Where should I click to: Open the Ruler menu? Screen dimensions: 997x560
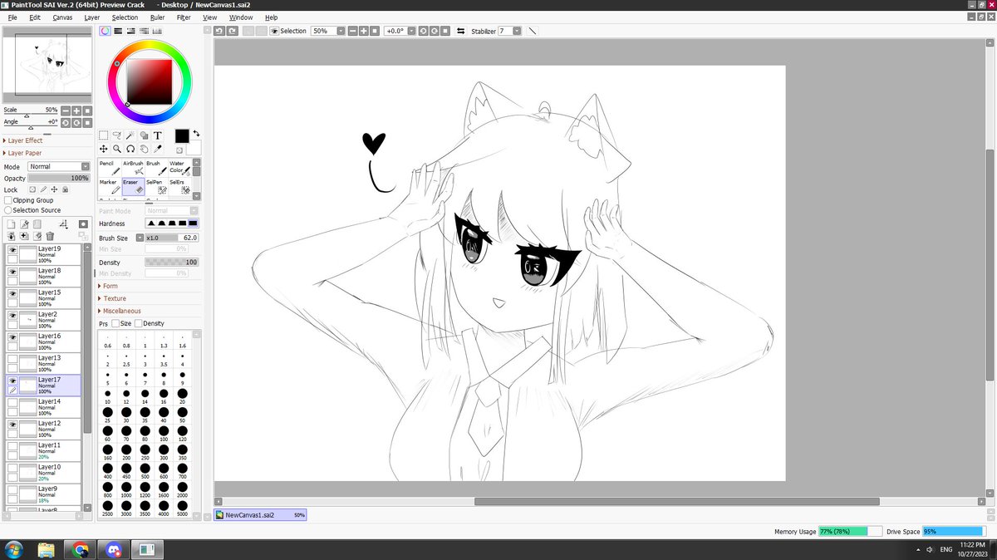(x=157, y=17)
